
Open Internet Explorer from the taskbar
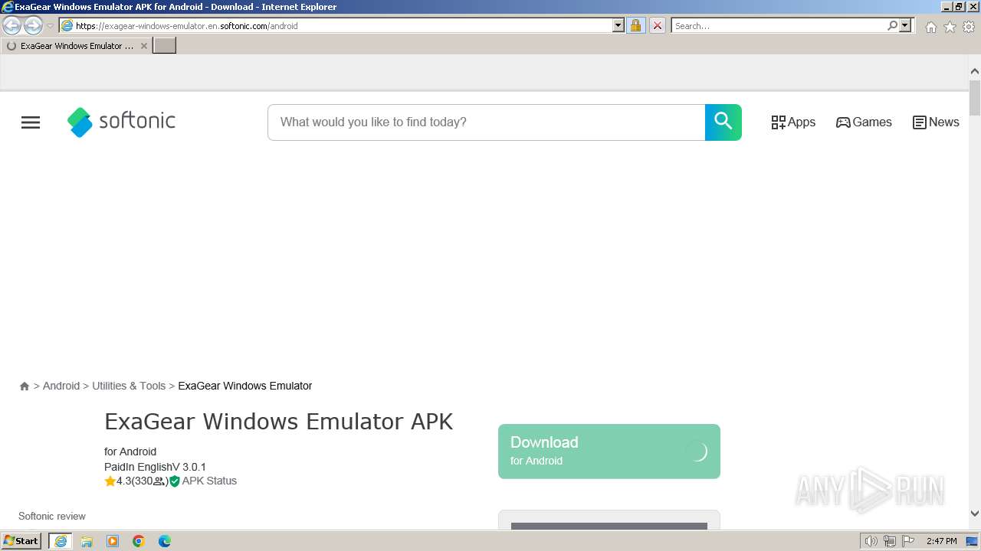coord(61,541)
